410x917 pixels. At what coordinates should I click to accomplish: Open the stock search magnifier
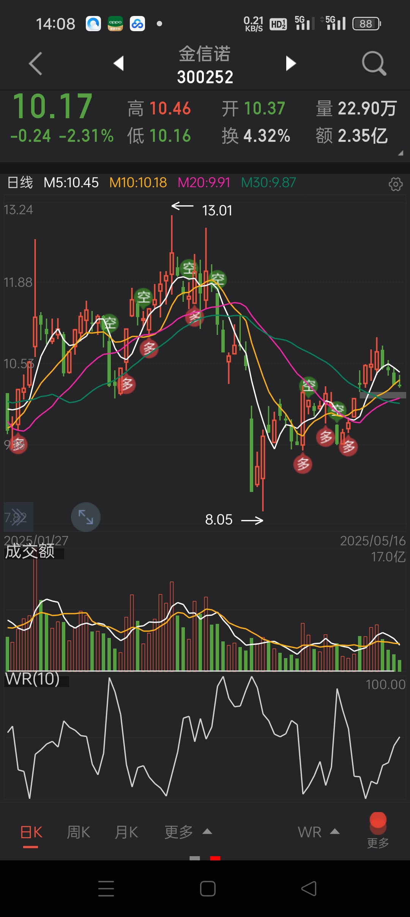click(374, 63)
